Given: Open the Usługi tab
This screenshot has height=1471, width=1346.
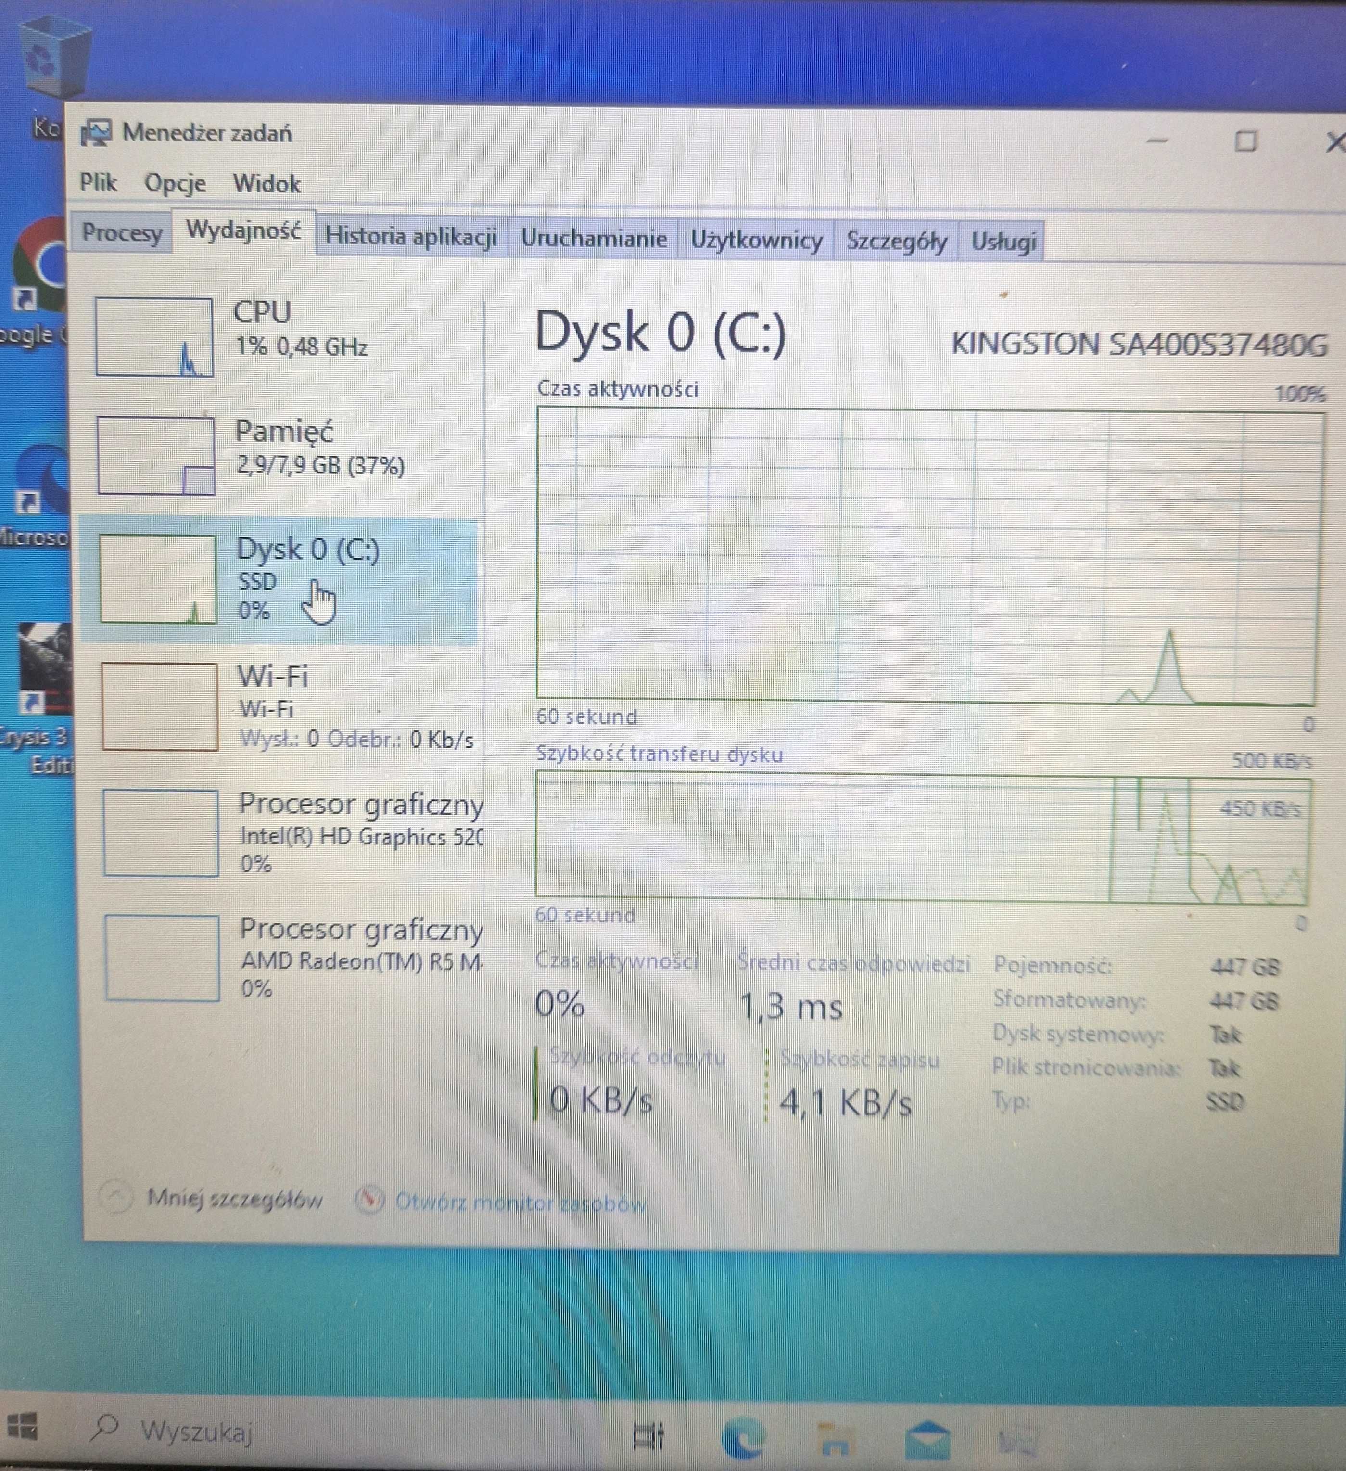Looking at the screenshot, I should click(x=1003, y=242).
